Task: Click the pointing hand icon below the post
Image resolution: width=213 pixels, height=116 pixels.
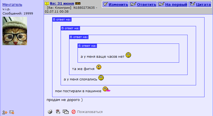Action: click(58, 112)
